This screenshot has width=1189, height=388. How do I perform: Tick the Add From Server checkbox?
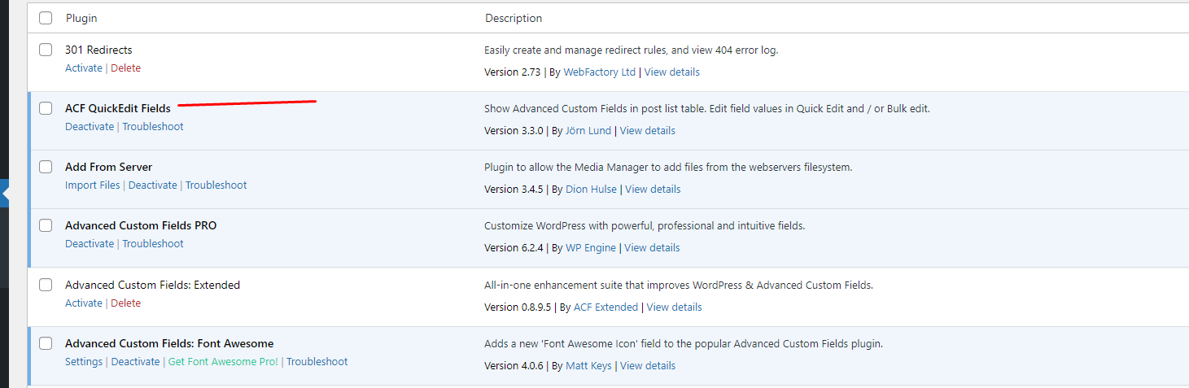click(x=46, y=167)
